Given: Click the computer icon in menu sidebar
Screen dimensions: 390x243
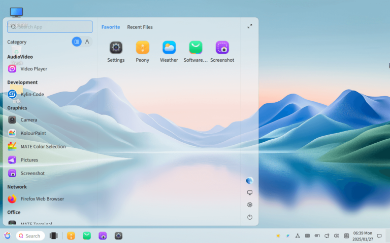Looking at the screenshot, I should pos(250,193).
